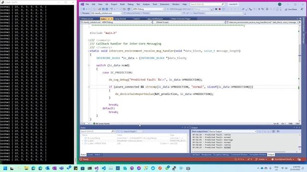Open the Windows Start menu
307x172 pixels.
click(x=5, y=168)
